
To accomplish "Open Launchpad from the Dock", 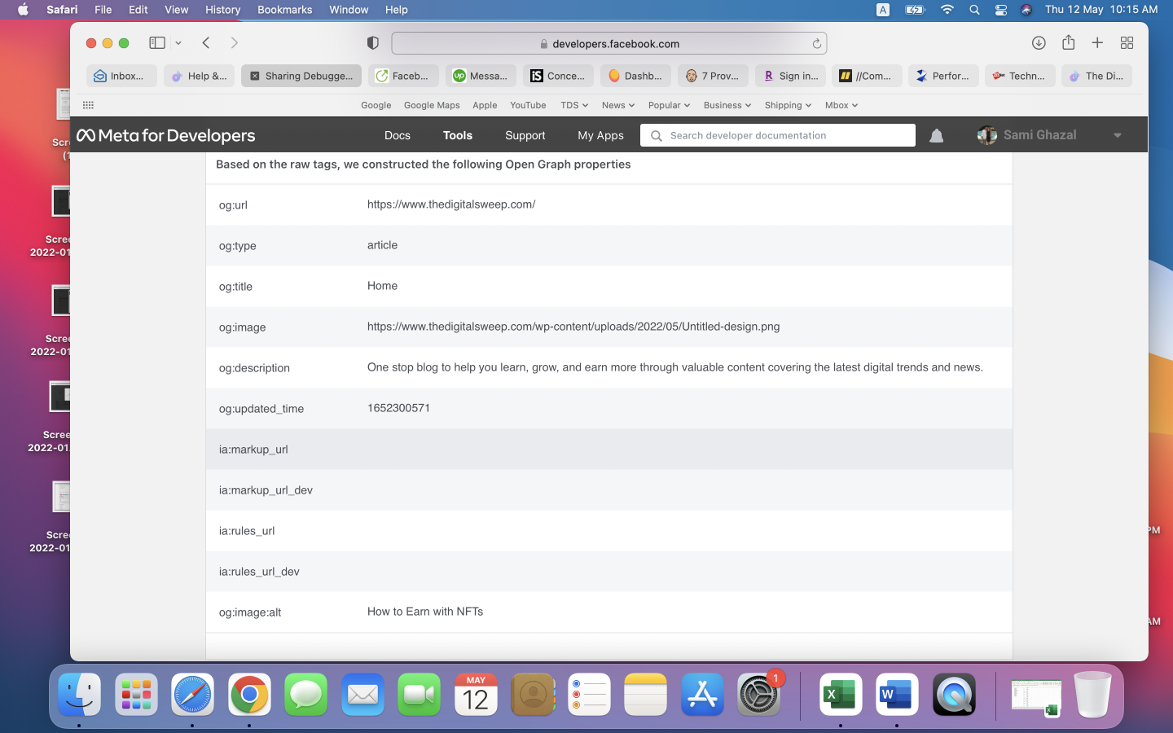I will [136, 695].
